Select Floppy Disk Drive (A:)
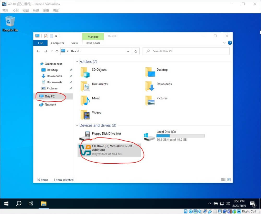This screenshot has height=214, width=261. pyautogui.click(x=100, y=136)
